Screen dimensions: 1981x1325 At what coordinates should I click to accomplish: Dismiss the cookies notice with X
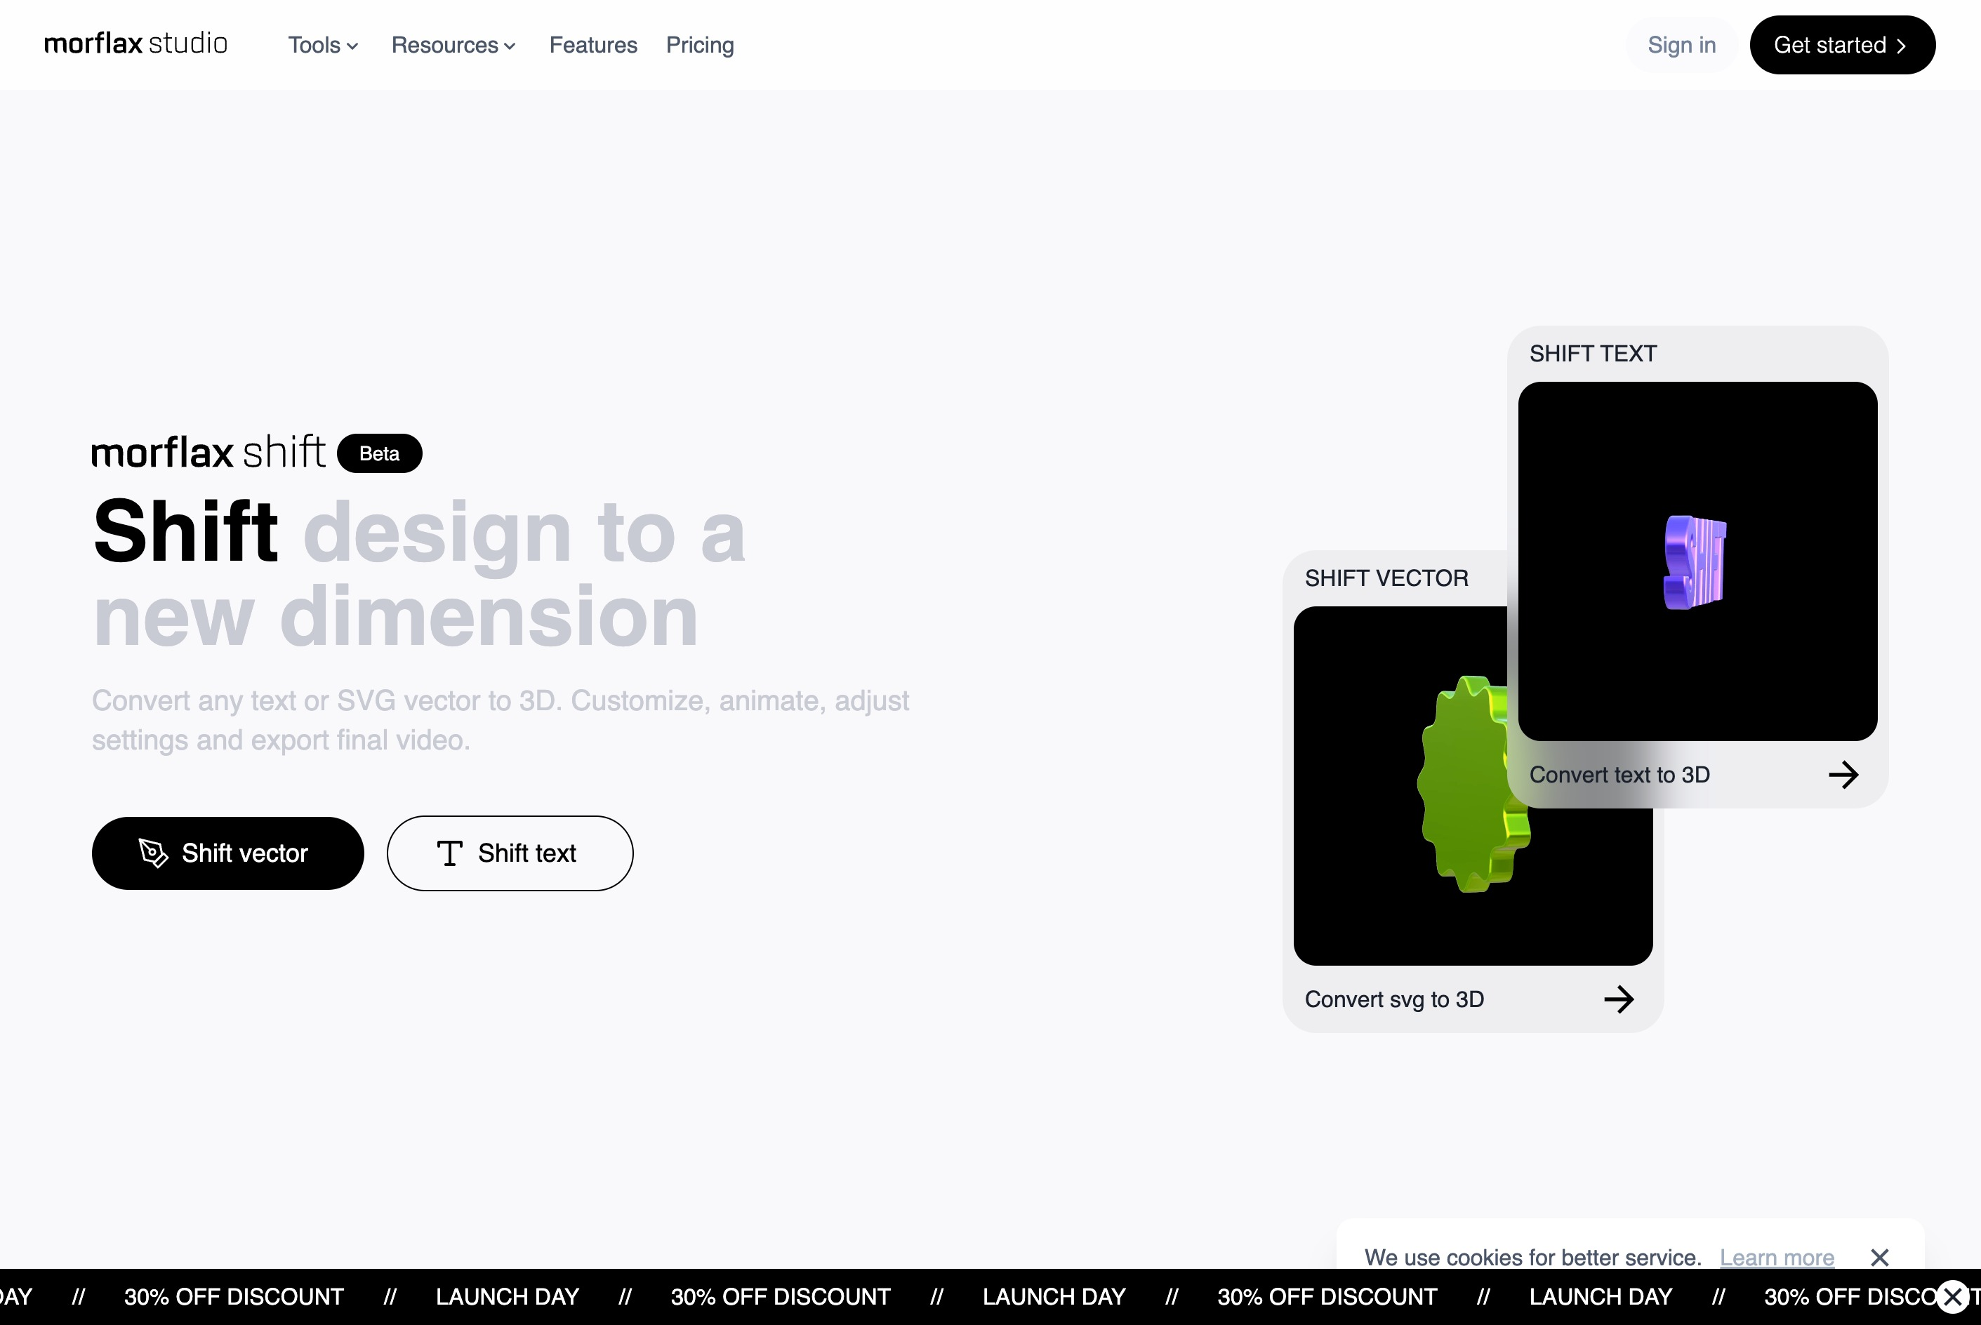tap(1879, 1256)
